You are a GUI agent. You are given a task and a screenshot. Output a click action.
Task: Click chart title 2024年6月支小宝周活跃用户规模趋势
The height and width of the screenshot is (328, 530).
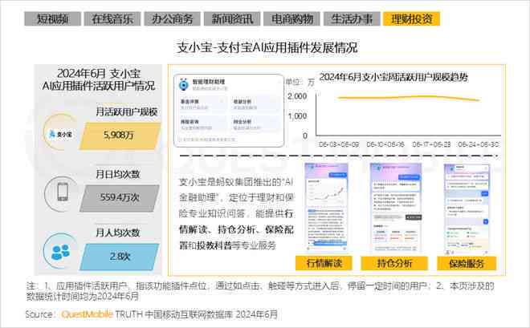tap(393, 77)
